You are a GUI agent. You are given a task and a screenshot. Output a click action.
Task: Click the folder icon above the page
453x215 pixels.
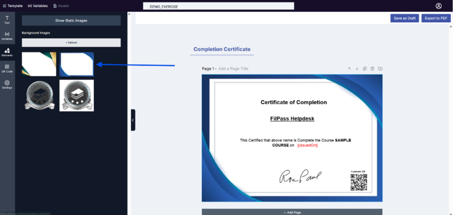pos(380,69)
